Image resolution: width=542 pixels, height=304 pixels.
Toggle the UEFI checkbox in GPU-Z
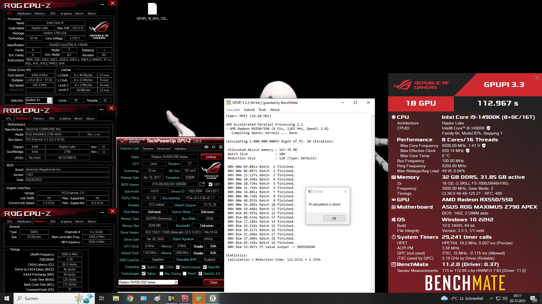(x=210, y=184)
